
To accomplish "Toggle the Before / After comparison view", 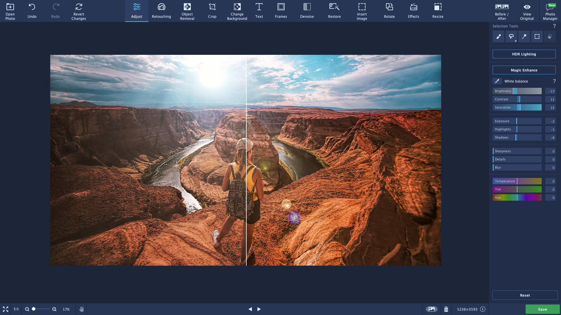I will (502, 11).
